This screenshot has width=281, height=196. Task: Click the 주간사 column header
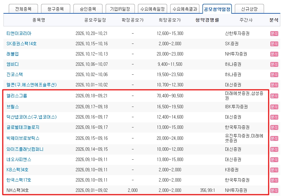tap(246, 20)
